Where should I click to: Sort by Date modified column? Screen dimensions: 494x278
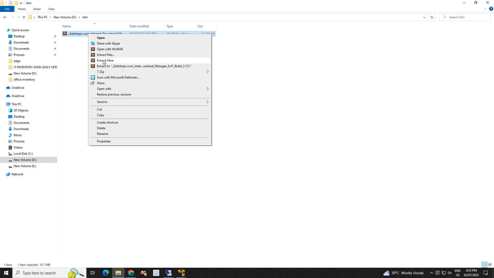click(x=147, y=26)
